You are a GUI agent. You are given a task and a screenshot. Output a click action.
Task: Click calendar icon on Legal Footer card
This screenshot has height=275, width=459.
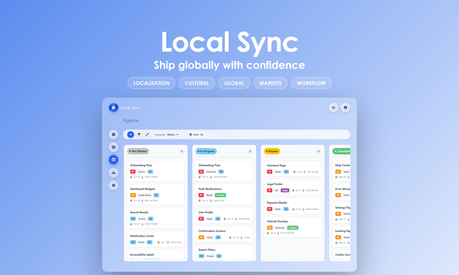tap(293, 190)
